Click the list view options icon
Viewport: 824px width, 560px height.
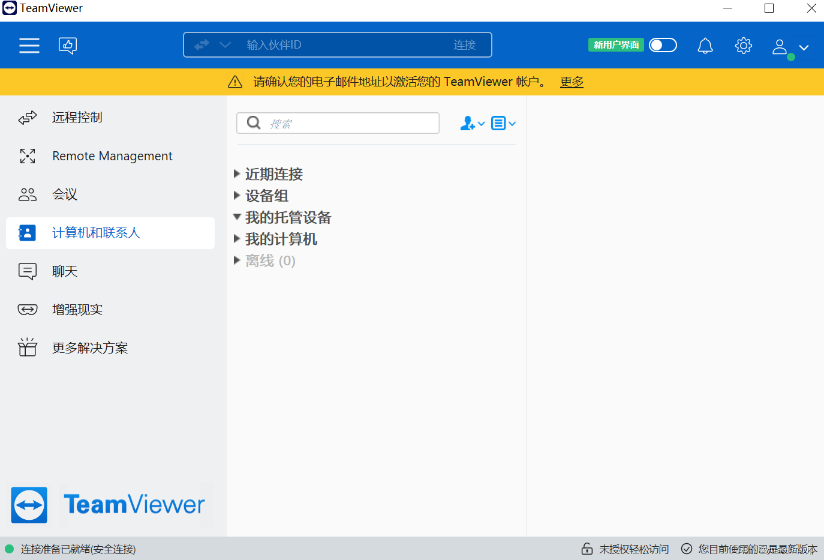point(498,123)
